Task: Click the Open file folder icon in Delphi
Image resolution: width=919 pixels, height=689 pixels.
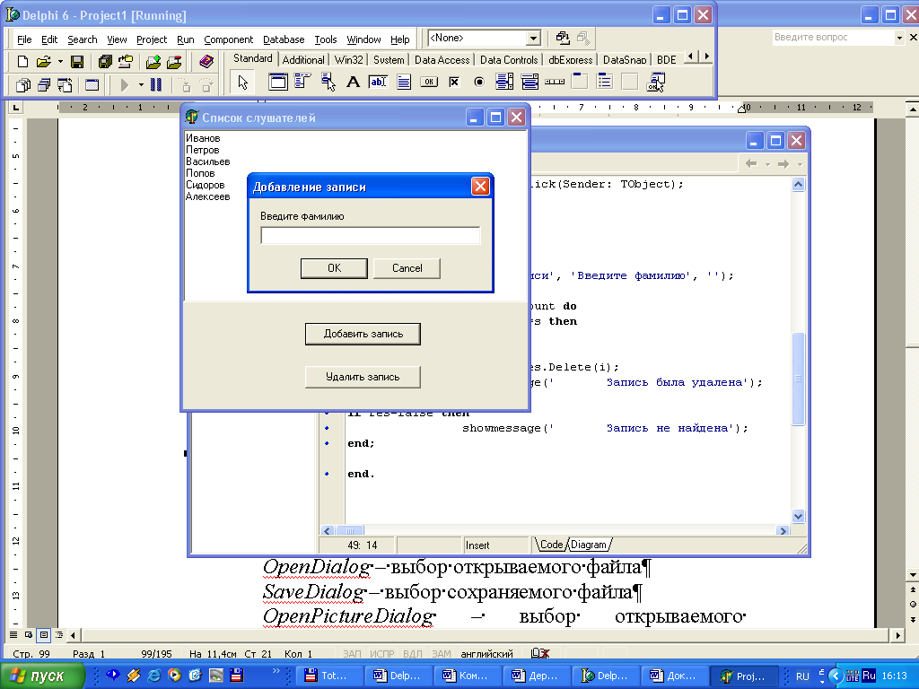Action: click(x=43, y=62)
